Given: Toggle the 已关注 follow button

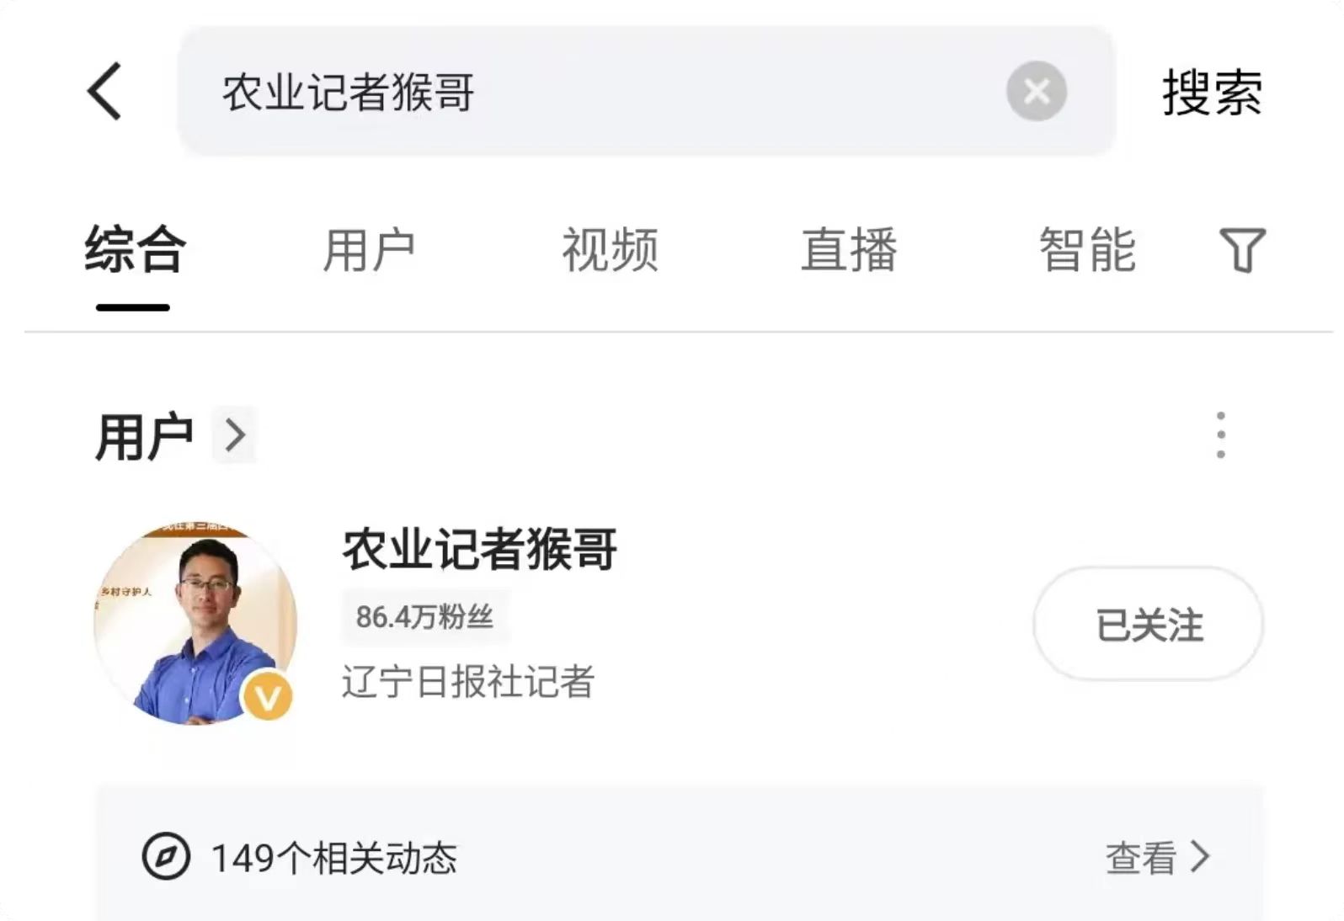Looking at the screenshot, I should (x=1149, y=624).
